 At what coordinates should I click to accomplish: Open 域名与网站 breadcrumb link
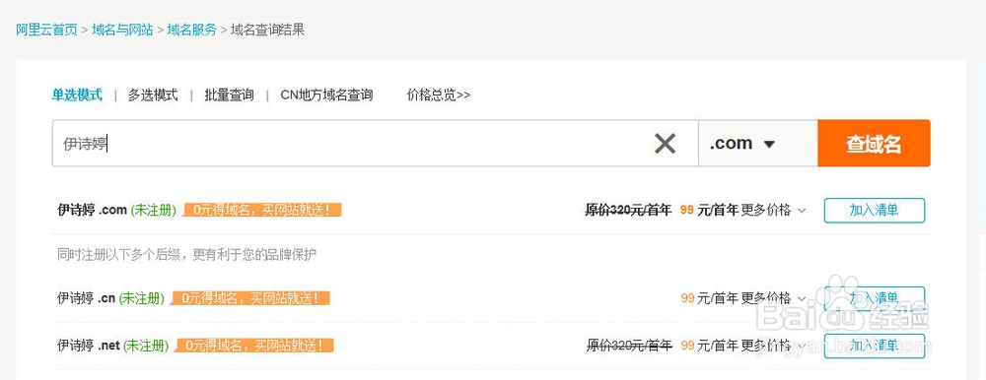point(122,30)
